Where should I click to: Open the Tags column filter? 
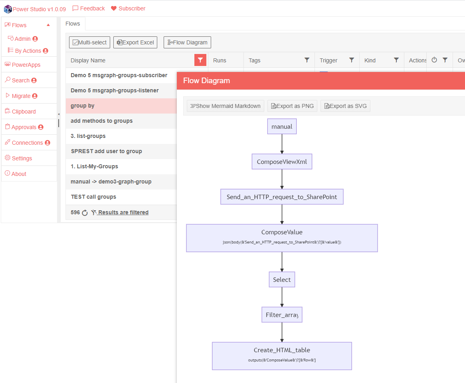coord(307,60)
